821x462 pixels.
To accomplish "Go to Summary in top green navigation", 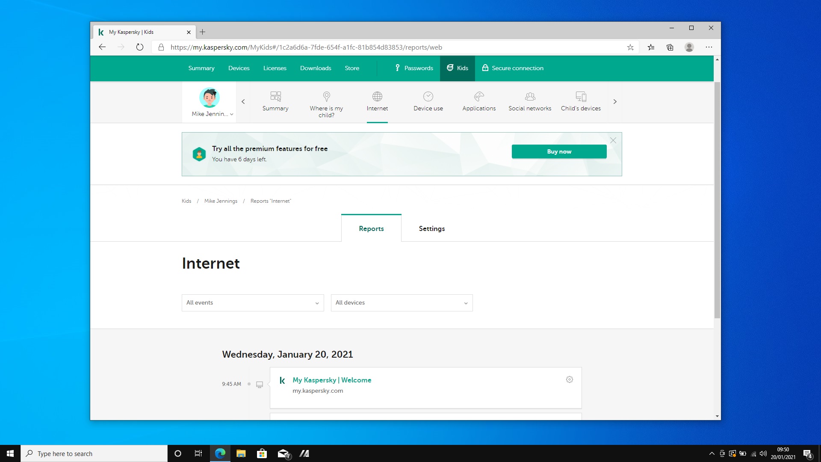I will (x=201, y=68).
